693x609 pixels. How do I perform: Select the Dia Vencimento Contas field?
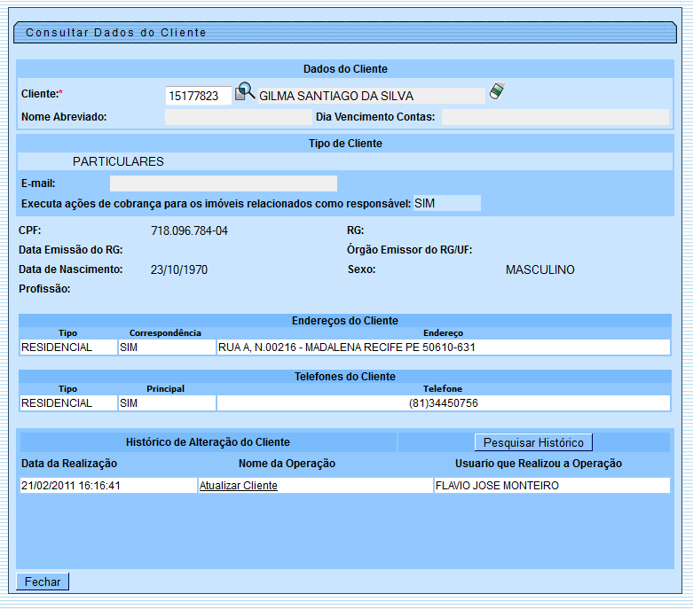pyautogui.click(x=555, y=117)
